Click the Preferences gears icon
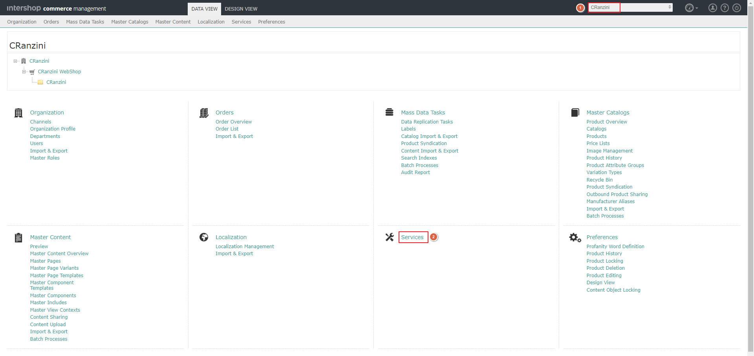 [575, 238]
